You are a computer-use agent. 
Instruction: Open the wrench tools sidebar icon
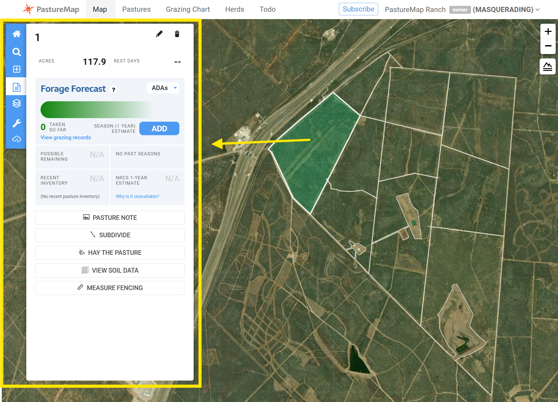coord(17,123)
